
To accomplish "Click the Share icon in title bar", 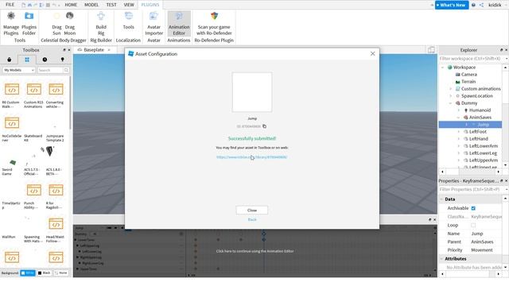I will (481, 5).
